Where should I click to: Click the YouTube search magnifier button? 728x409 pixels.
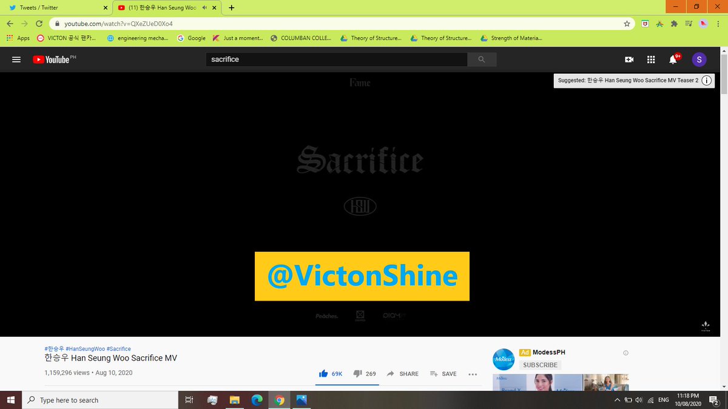[x=482, y=59]
